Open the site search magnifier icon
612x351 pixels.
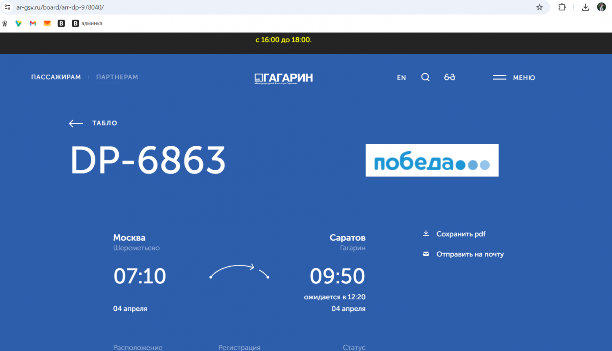click(425, 77)
